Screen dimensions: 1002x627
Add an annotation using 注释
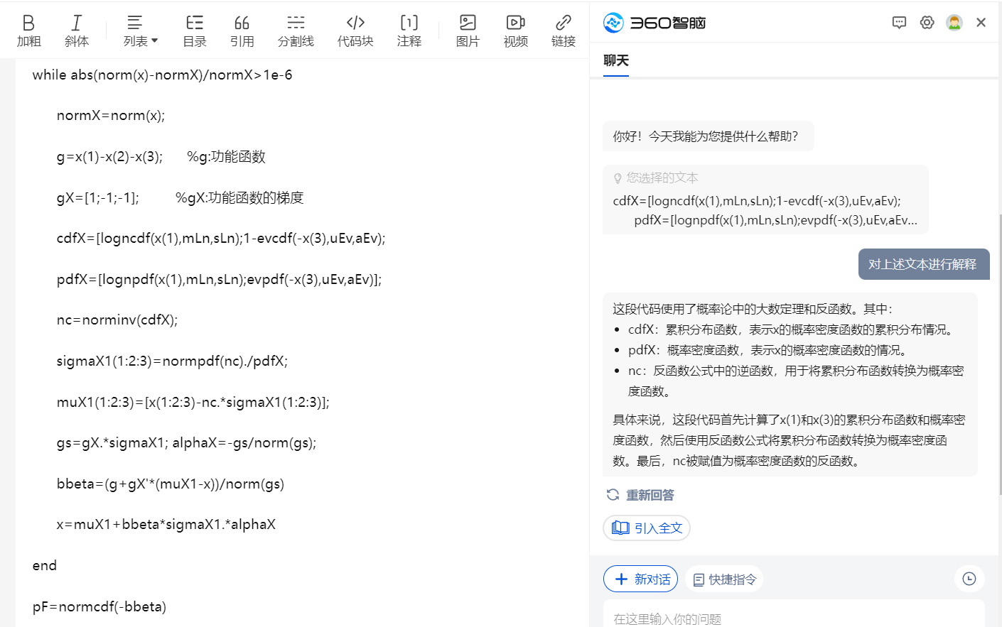click(x=409, y=29)
